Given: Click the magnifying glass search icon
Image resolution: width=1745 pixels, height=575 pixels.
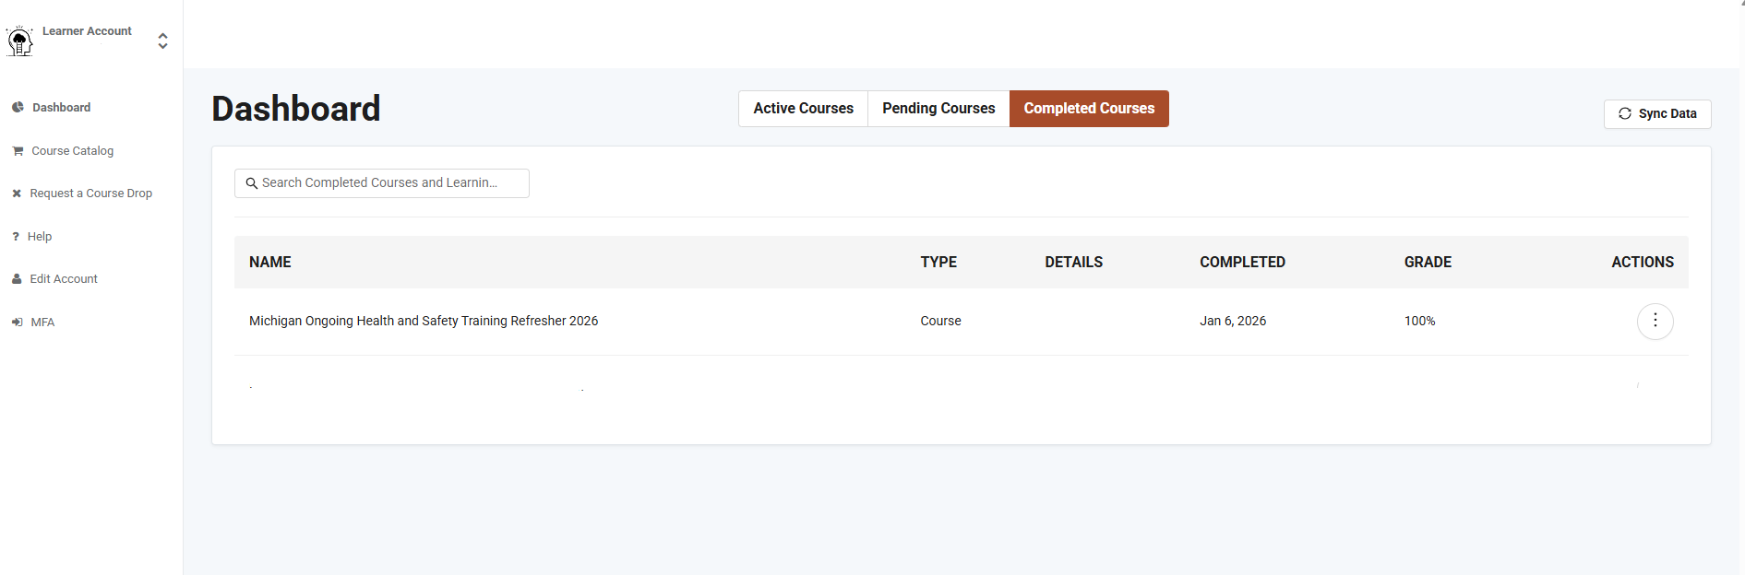Looking at the screenshot, I should coord(251,183).
